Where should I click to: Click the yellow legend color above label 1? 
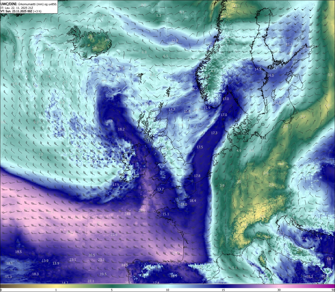tap(56, 286)
